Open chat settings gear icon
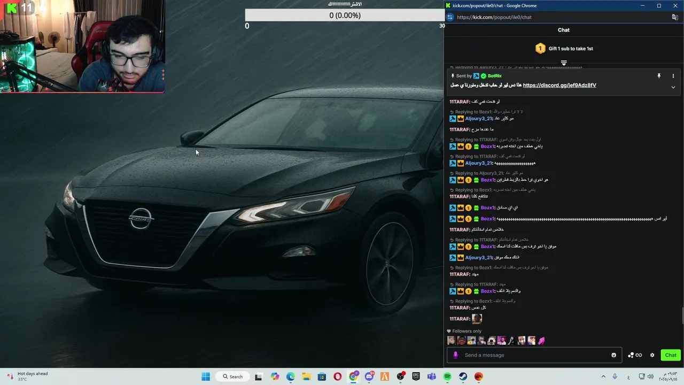 click(652, 355)
